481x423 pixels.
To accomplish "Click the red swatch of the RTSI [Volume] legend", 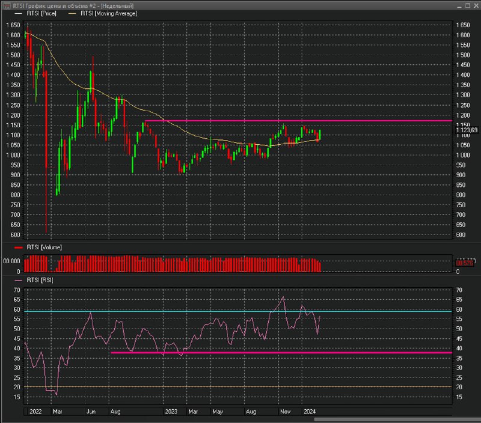I will pos(19,248).
